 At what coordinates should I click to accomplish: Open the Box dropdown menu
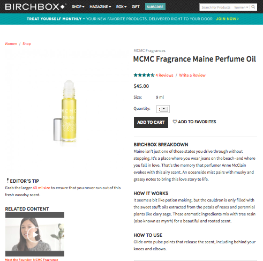(x=121, y=7)
